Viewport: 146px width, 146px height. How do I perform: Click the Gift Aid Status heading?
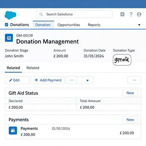tap(23, 93)
